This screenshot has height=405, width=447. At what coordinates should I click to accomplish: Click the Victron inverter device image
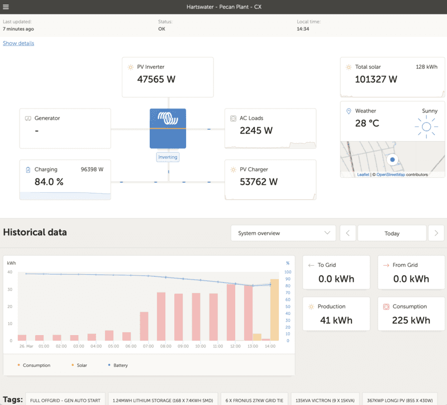coord(168,129)
